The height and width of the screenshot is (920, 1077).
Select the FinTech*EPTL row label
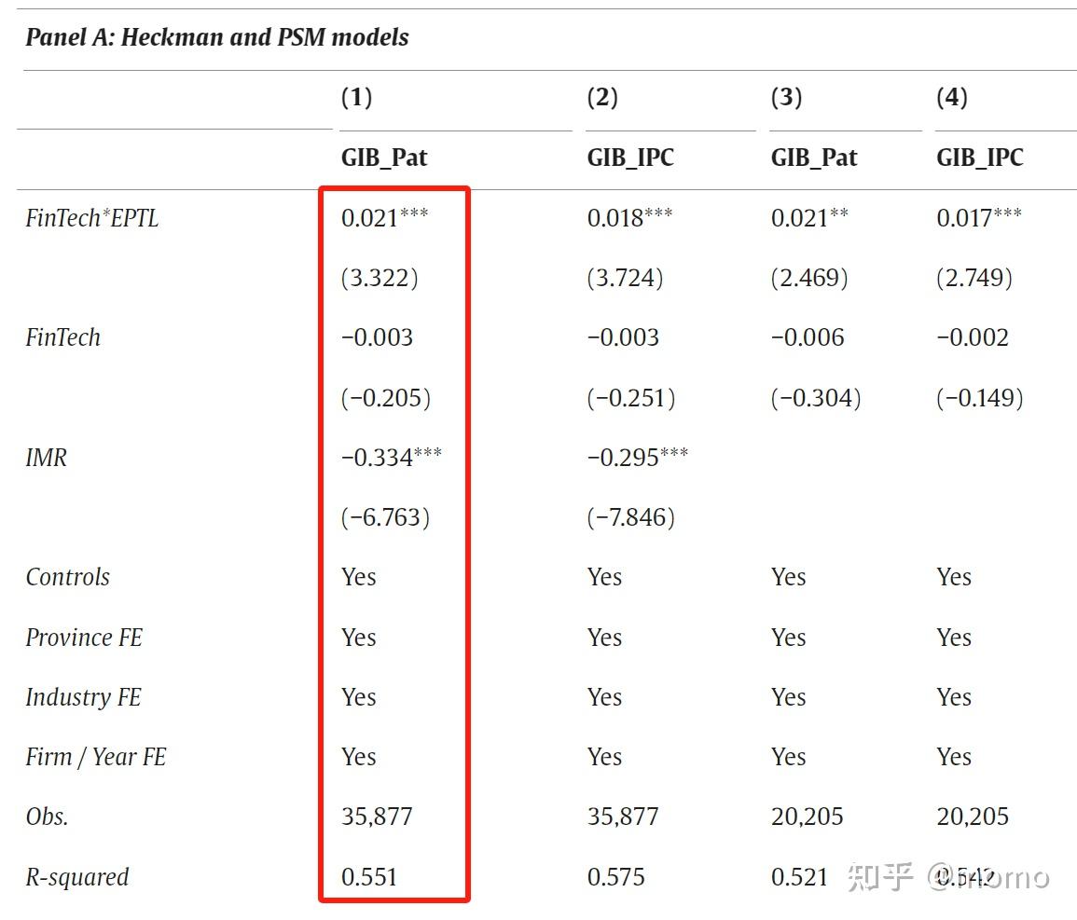pos(92,218)
